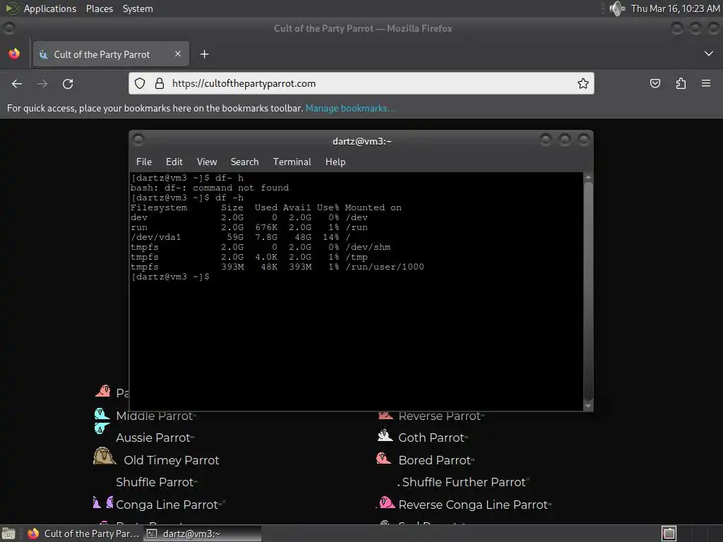Click the show desktop icon in bottom panel
The image size is (723, 542).
click(x=8, y=534)
